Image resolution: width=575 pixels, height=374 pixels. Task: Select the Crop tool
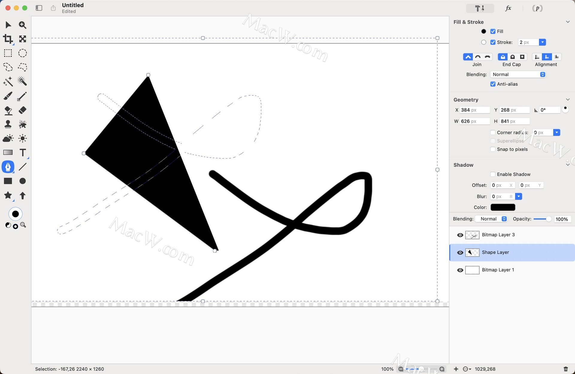coord(8,39)
